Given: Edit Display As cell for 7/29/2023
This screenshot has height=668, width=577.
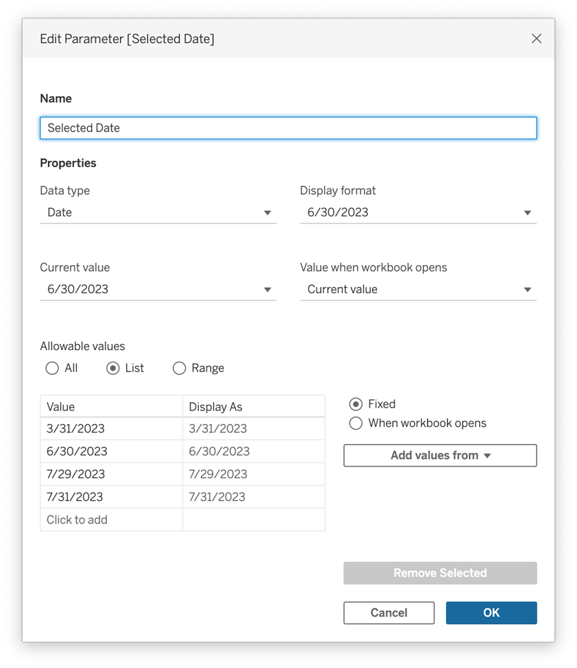Looking at the screenshot, I should pyautogui.click(x=254, y=474).
